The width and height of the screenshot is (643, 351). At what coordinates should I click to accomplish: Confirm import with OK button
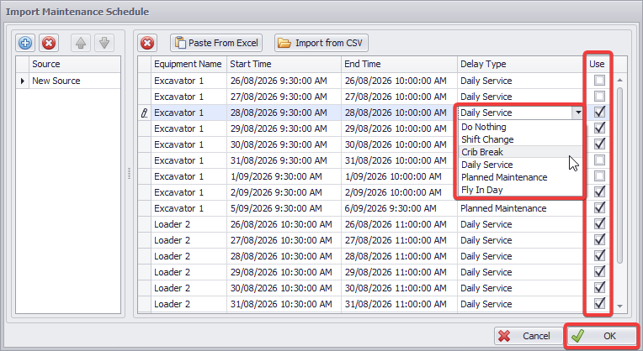coord(601,336)
